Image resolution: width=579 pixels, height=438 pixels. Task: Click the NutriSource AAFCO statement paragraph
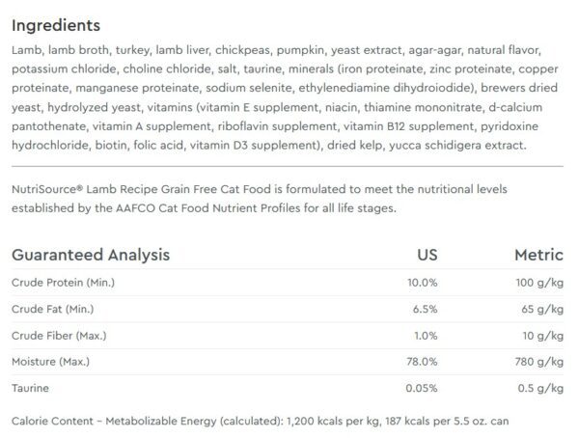click(260, 199)
